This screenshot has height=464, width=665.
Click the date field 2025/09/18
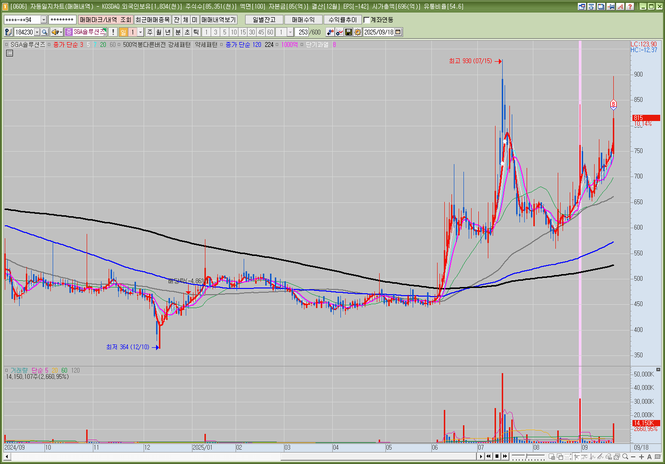click(x=379, y=32)
